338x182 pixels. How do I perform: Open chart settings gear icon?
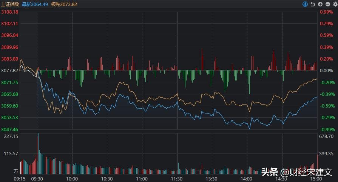coord(333,4)
